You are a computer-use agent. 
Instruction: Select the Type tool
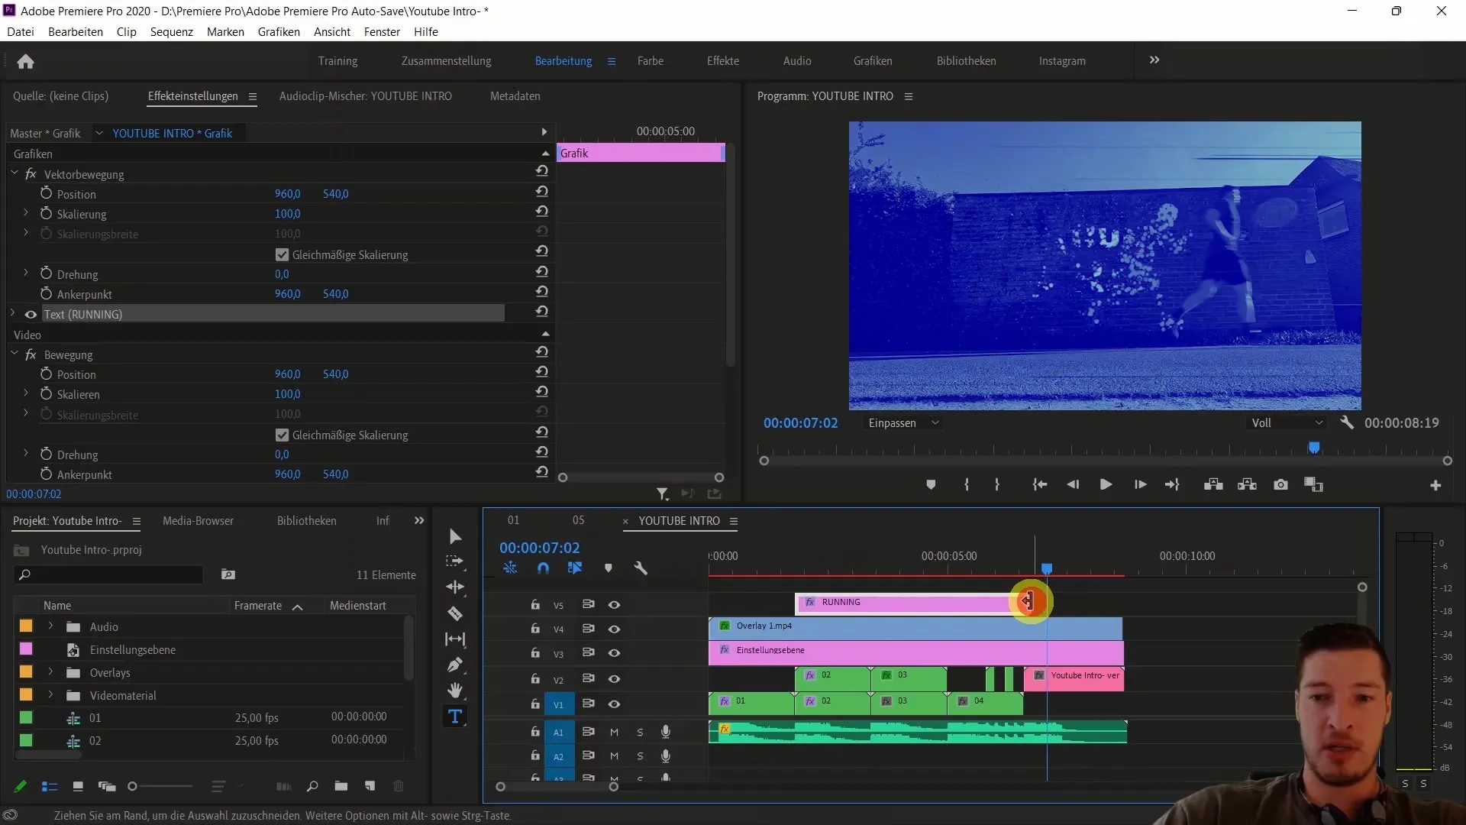[x=455, y=717]
